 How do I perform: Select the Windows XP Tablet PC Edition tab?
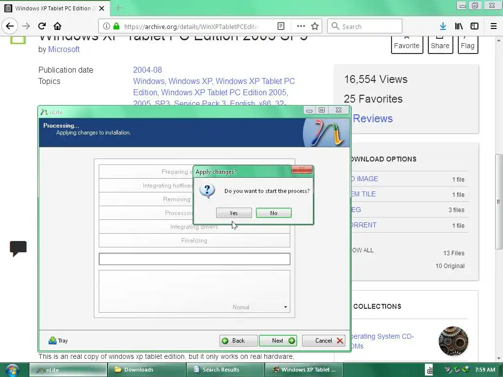(x=54, y=8)
